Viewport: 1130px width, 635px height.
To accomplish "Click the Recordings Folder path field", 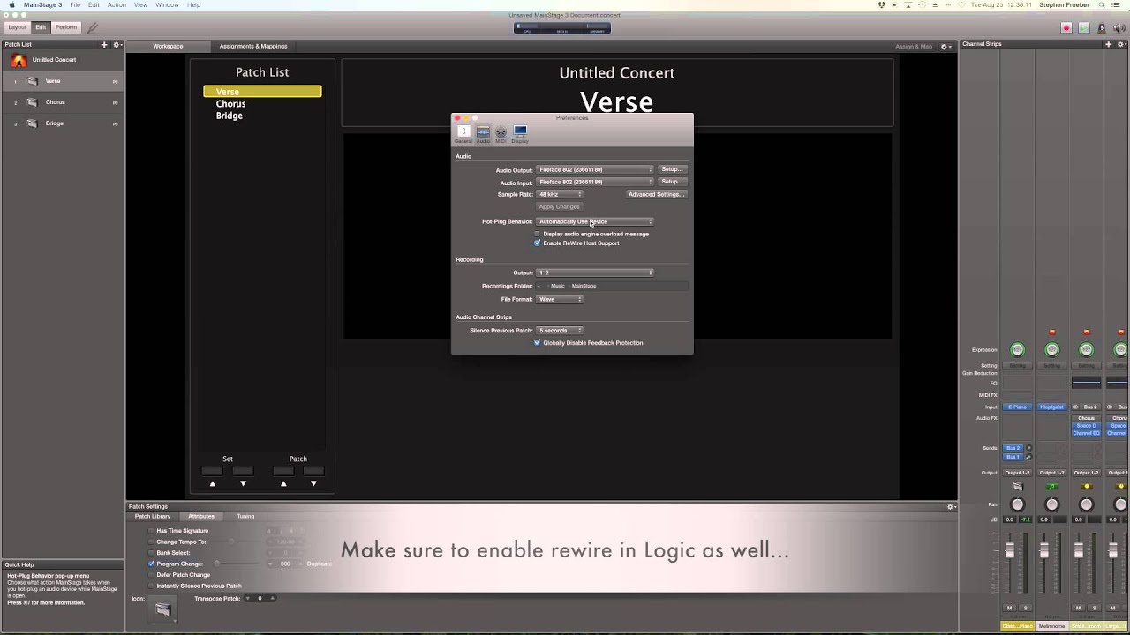I will point(612,286).
